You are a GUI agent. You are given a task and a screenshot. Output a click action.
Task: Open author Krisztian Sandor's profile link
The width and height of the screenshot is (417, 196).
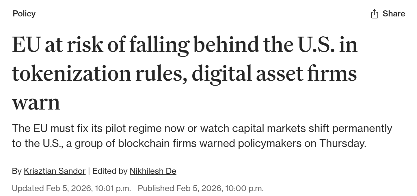point(55,171)
